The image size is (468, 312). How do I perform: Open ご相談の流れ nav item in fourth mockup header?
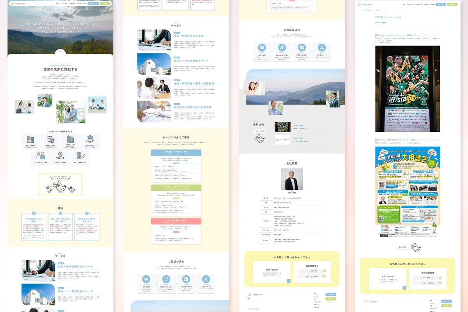419,5
